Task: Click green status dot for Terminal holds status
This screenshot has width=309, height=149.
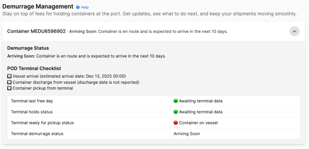Action: 176,112
